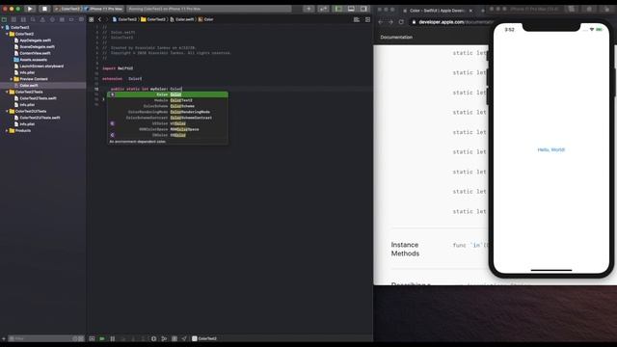Open the breakpoint navigator icon
This screenshot has height=347, width=617.
[71, 19]
